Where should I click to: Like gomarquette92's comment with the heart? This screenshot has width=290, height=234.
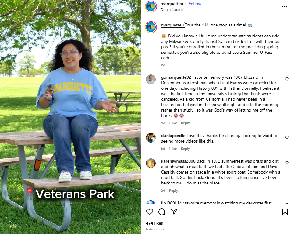(287, 79)
